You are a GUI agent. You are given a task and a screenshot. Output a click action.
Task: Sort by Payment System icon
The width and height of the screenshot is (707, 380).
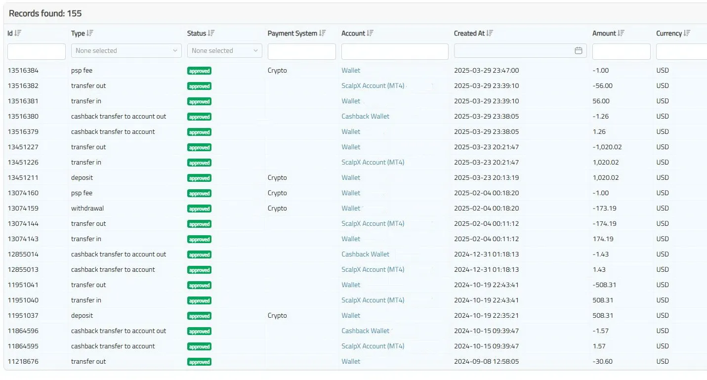tap(323, 33)
